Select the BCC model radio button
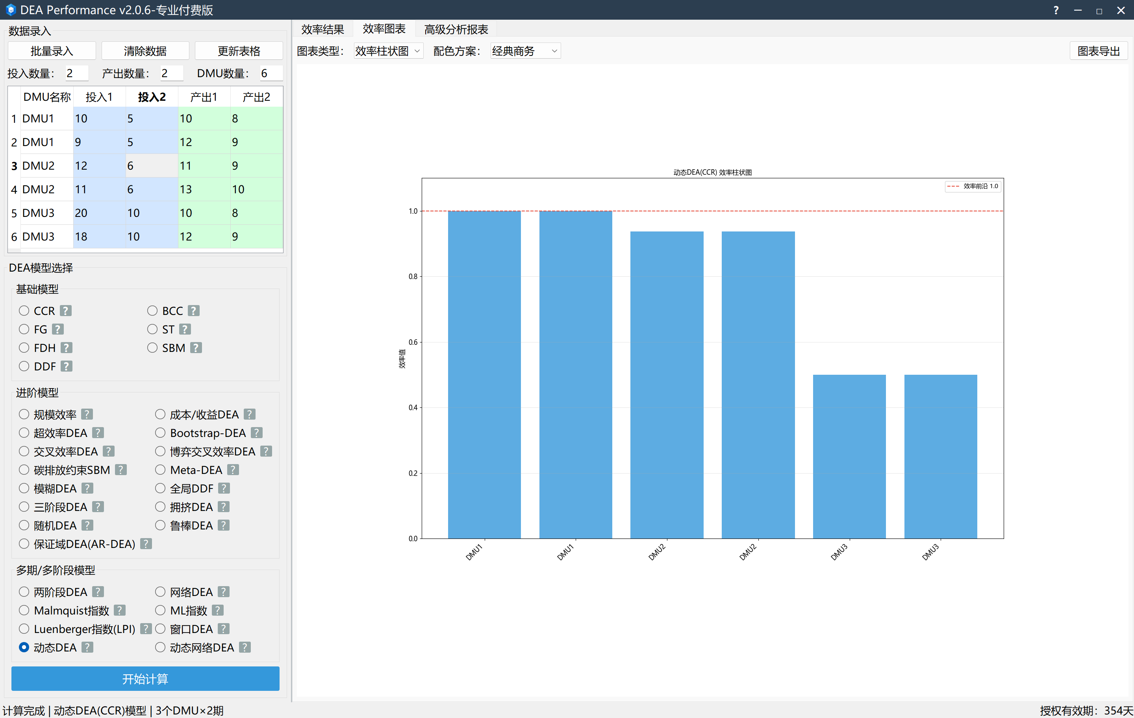 click(152, 311)
